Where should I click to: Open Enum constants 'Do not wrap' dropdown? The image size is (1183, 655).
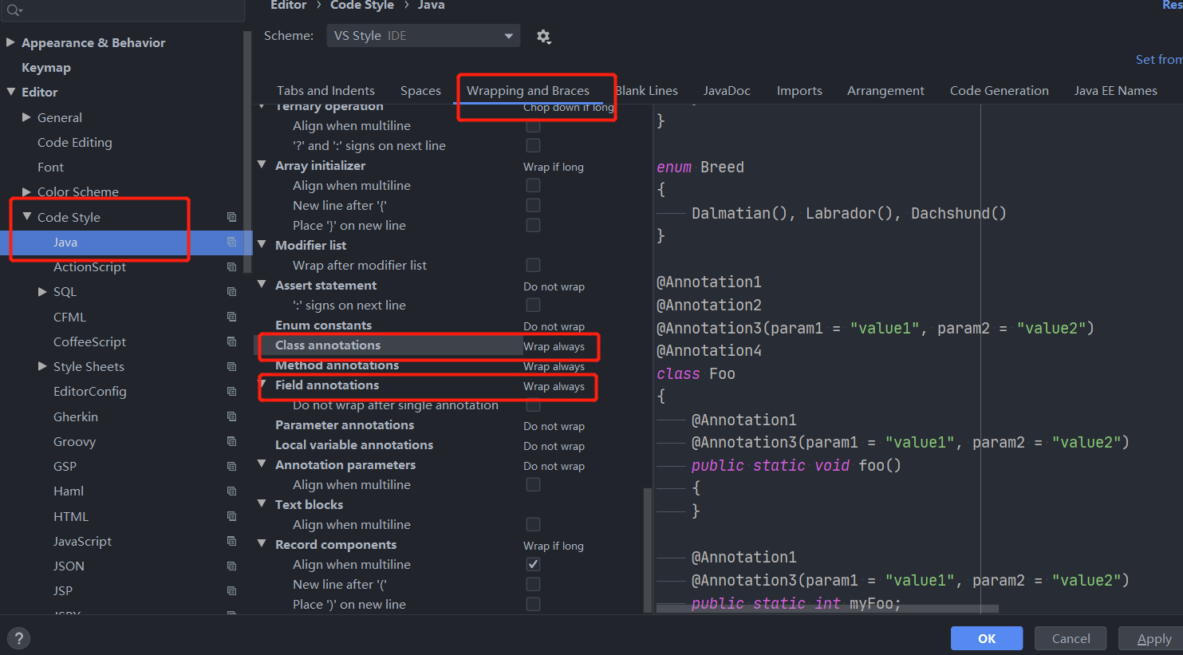pos(554,326)
